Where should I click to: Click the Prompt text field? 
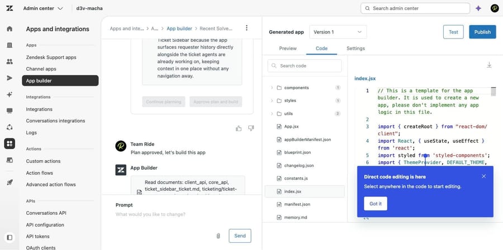tap(182, 214)
